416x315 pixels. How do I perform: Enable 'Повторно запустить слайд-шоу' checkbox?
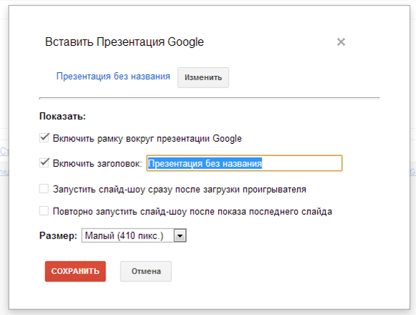(44, 211)
